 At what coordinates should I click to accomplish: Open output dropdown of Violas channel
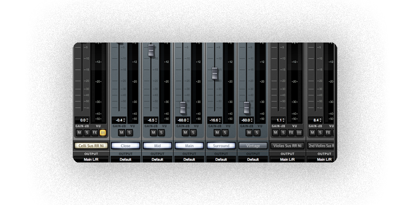click(288, 159)
